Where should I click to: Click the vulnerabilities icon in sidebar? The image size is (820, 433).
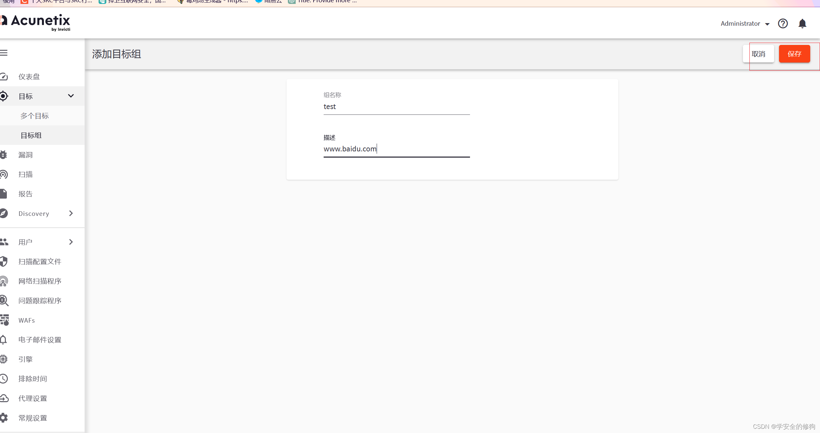(x=5, y=155)
